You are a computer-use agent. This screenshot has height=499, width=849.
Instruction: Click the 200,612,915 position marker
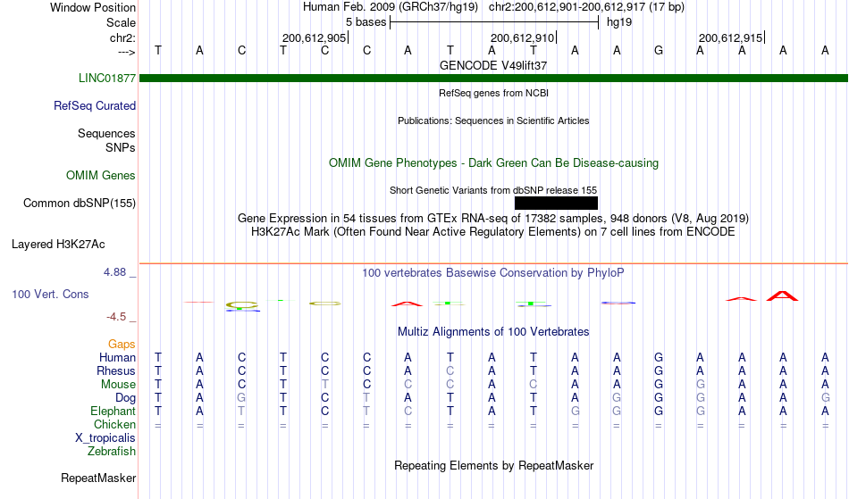[x=731, y=38]
